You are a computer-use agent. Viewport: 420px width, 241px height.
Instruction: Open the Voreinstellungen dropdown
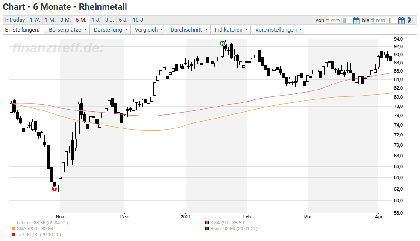(x=278, y=30)
